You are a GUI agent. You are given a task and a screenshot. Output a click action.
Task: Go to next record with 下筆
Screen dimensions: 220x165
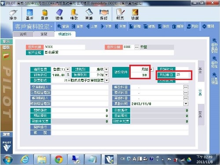pos(106,26)
